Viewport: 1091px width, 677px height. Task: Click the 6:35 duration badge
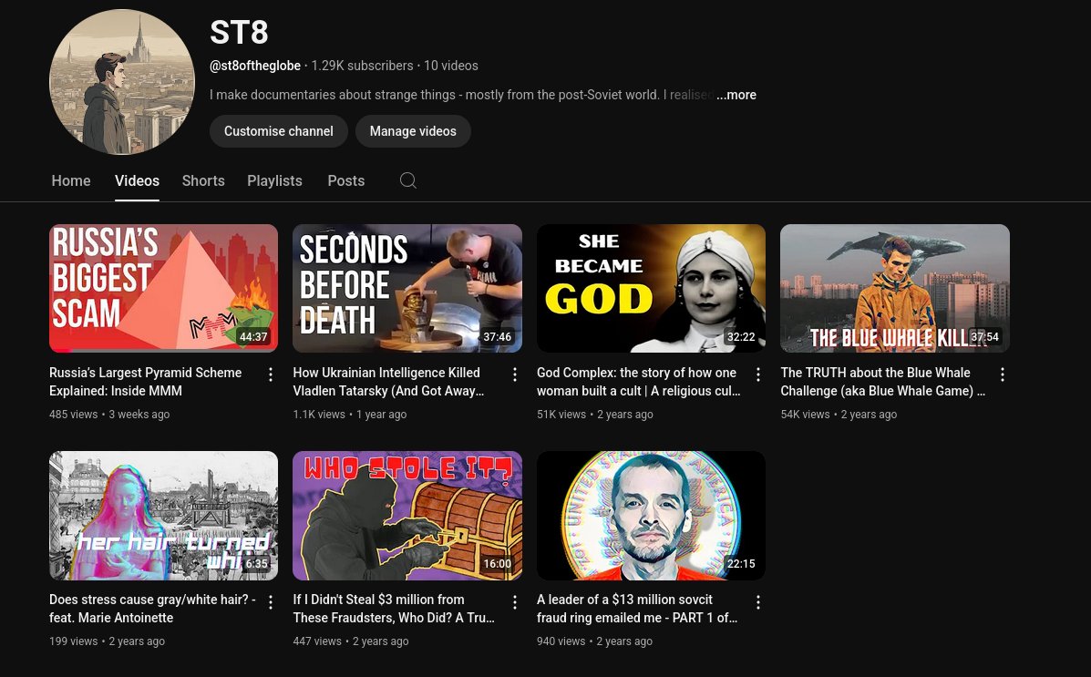tap(256, 564)
